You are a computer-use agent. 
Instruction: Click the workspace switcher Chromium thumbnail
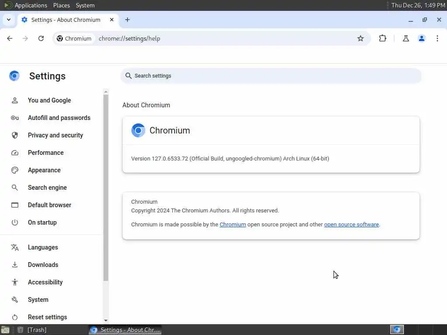coord(397,330)
